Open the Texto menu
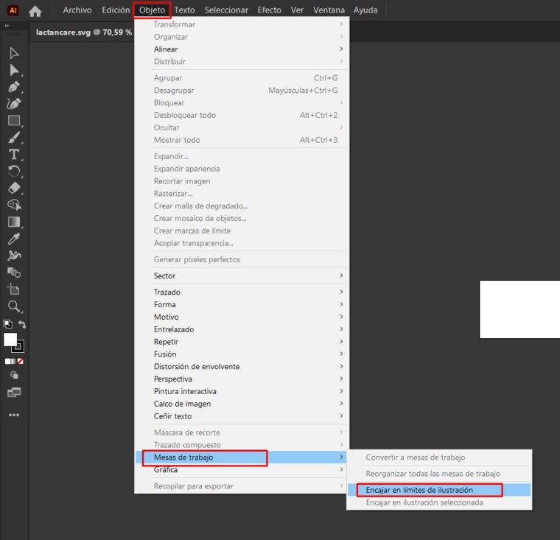The width and height of the screenshot is (560, 540). [184, 10]
